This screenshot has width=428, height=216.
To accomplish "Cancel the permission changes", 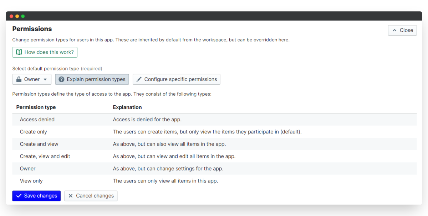I will [91, 196].
